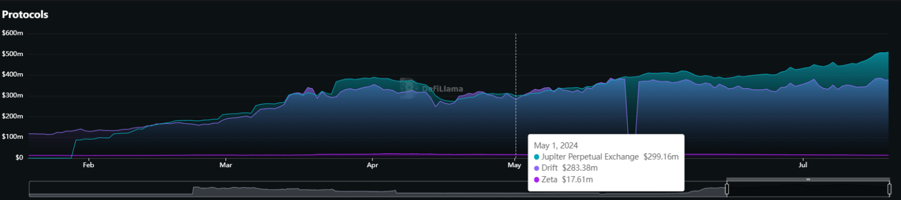Screen dimensions: 901x200
Task: Click the "Drift" label in tooltip
Action: pyautogui.click(x=549, y=168)
